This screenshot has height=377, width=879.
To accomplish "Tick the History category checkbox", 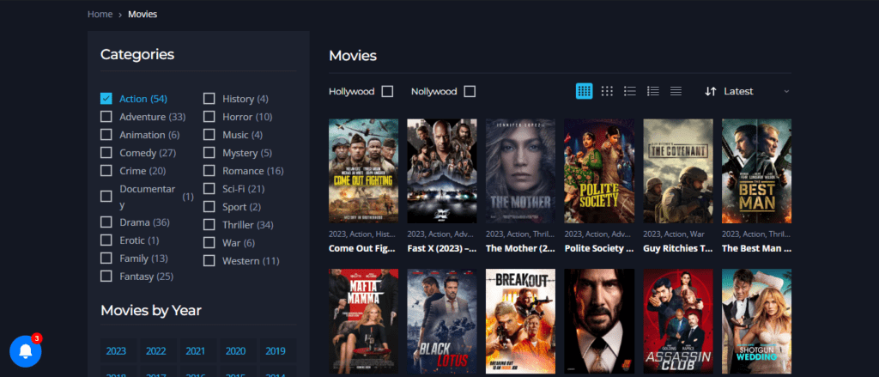I will (x=209, y=99).
